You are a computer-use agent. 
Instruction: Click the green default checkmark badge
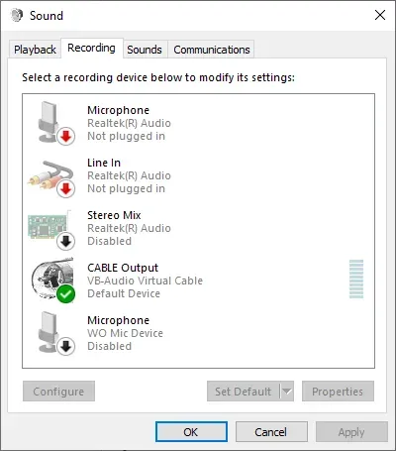tap(65, 293)
